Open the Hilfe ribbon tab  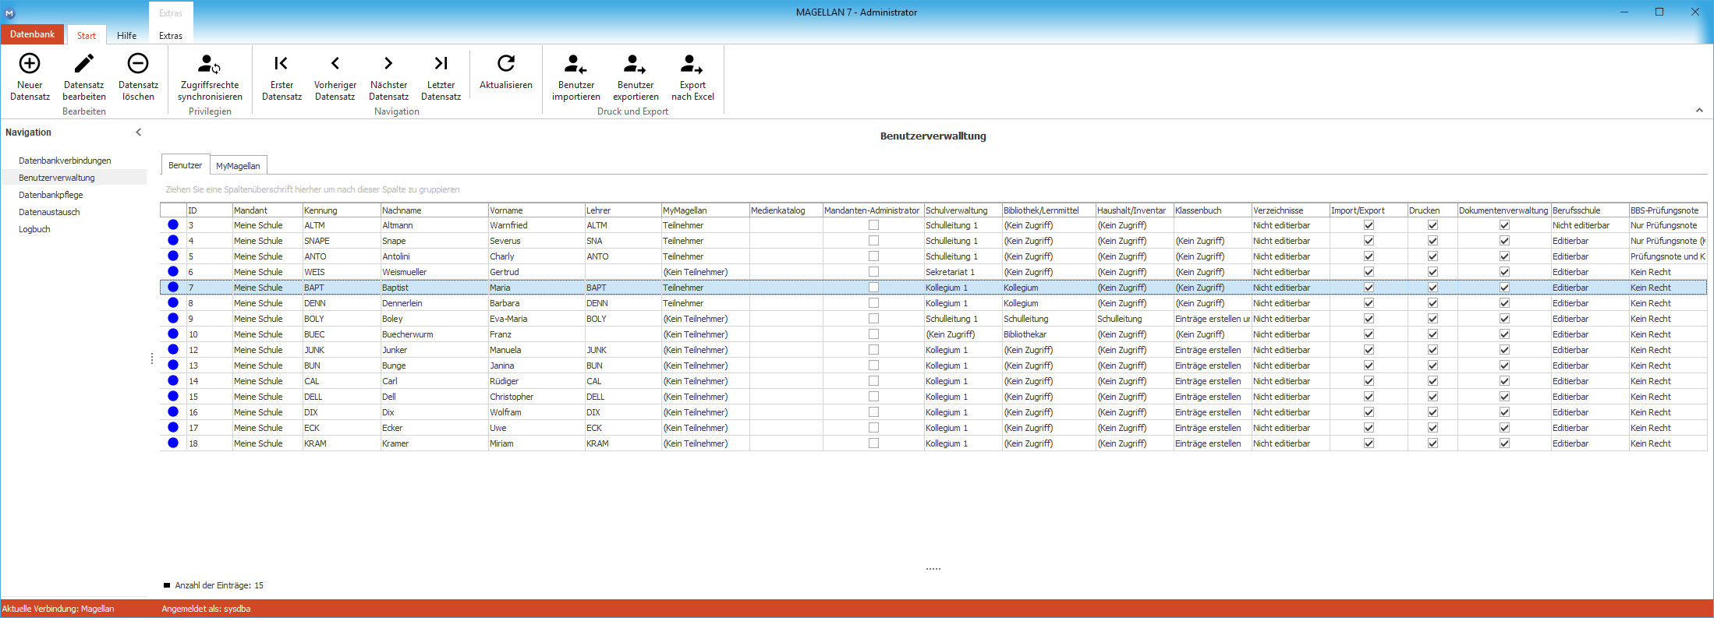point(127,36)
